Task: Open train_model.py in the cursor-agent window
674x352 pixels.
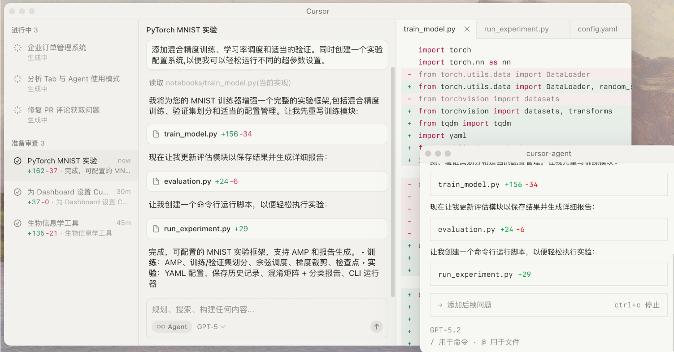Action: point(548,185)
